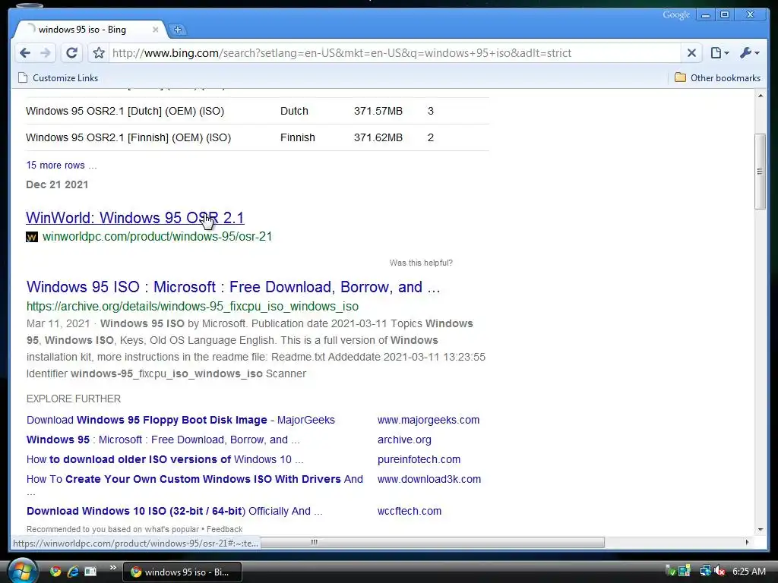Image resolution: width=778 pixels, height=583 pixels.
Task: Go back using the browser back arrow
Action: pos(25,52)
